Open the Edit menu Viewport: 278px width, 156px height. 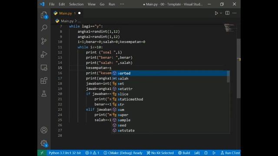[x=62, y=4]
